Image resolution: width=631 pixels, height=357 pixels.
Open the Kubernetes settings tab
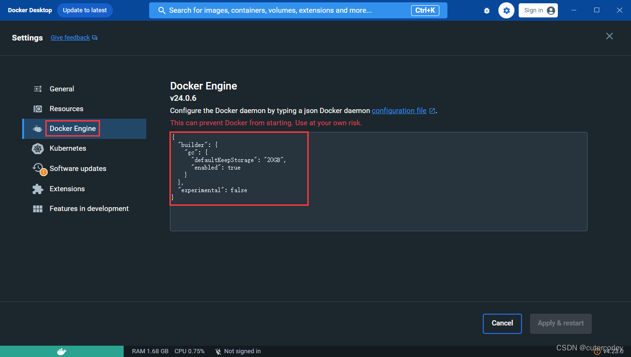[84, 148]
